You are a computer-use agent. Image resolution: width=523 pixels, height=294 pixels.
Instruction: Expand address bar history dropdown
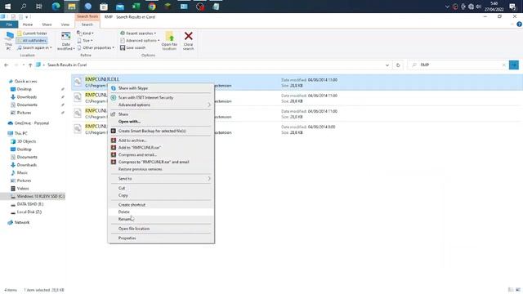[387, 65]
